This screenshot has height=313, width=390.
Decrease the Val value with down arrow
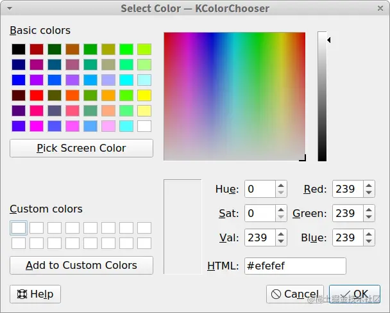281,242
